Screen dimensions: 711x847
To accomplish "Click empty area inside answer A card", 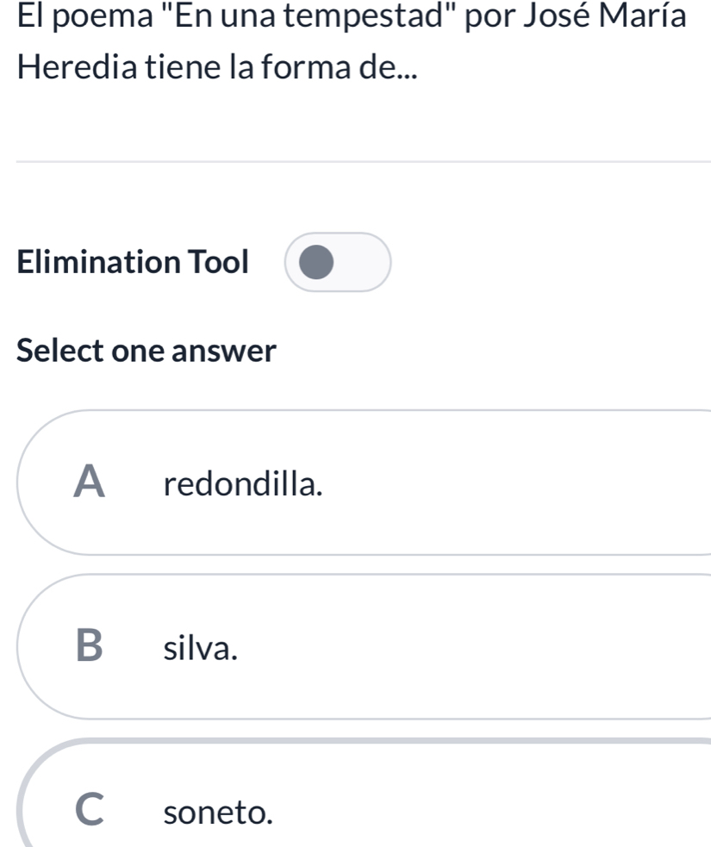I will coord(514,483).
